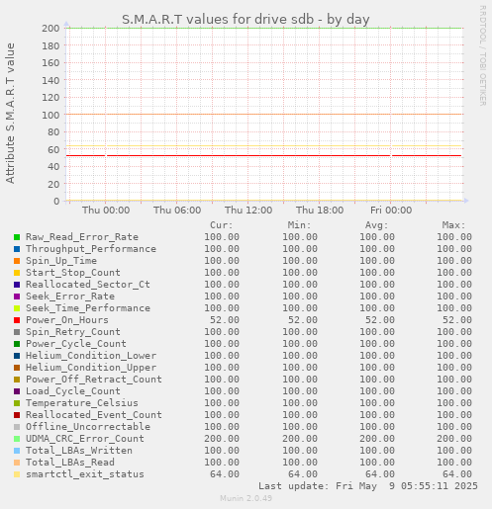
Task: Click the Total_LBAs_Written light blue swatch
Action: click(x=17, y=451)
